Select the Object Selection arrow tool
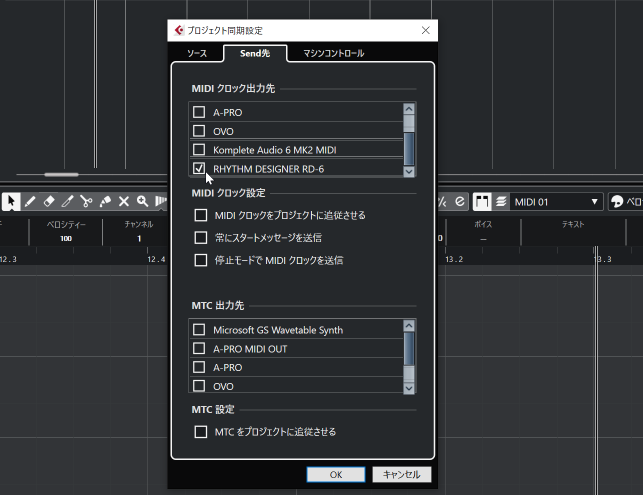Viewport: 643px width, 495px height. coord(11,201)
